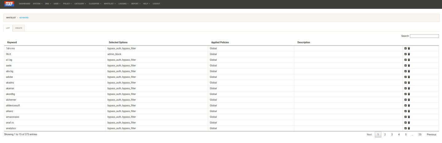Edit the 96.lt keyword entry
This screenshot has width=442, height=143.
pos(405,54)
